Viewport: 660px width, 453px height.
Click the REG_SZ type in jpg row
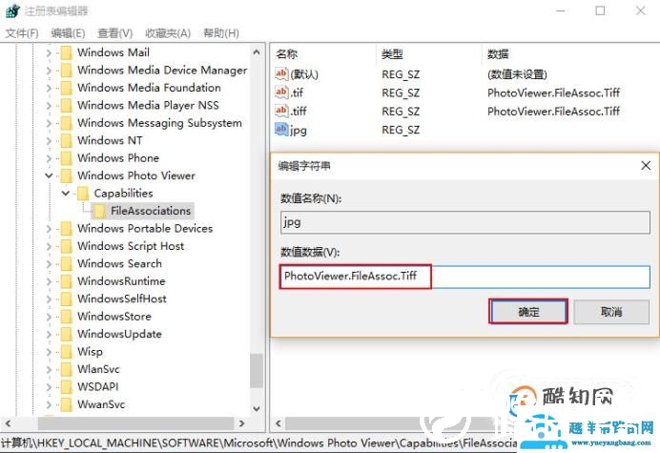tap(401, 130)
